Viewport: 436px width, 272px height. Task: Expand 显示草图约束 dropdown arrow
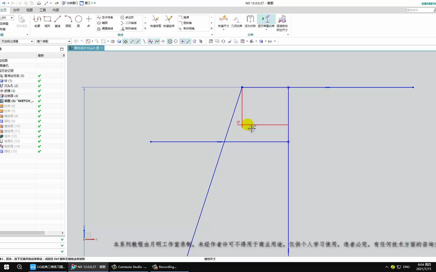point(266,30)
